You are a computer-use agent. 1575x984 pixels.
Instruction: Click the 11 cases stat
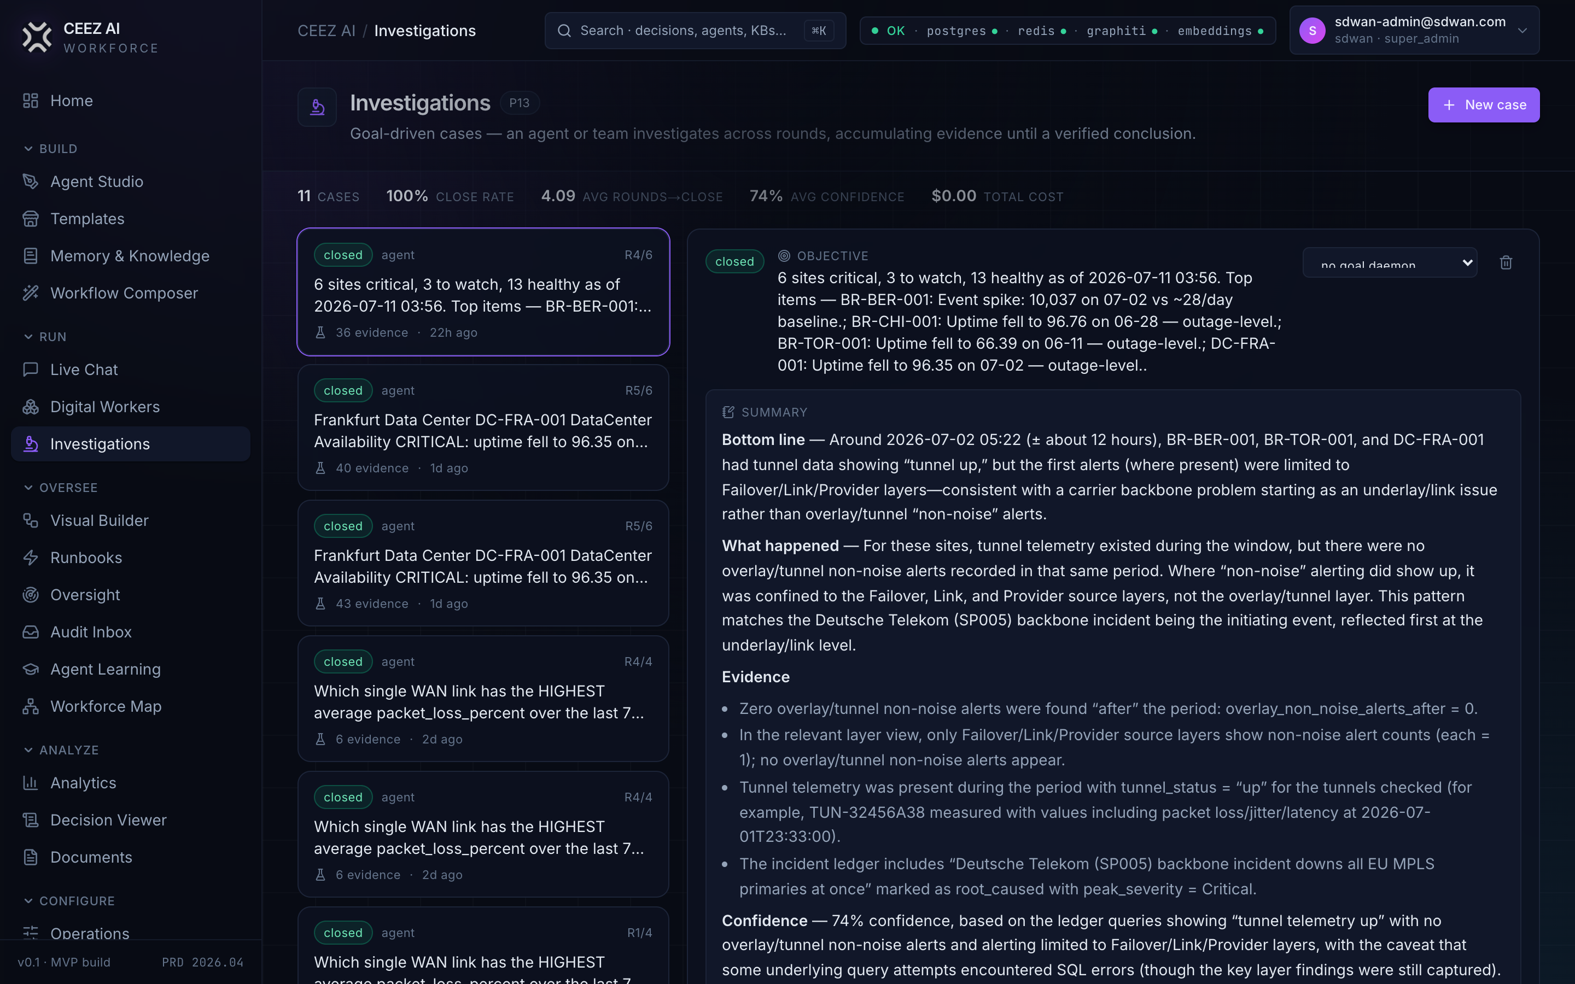click(x=328, y=196)
